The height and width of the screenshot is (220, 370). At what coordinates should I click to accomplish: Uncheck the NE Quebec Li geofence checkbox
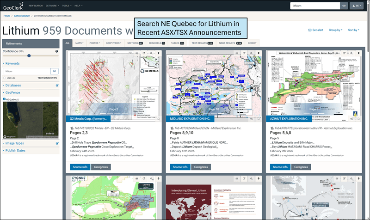[4, 99]
